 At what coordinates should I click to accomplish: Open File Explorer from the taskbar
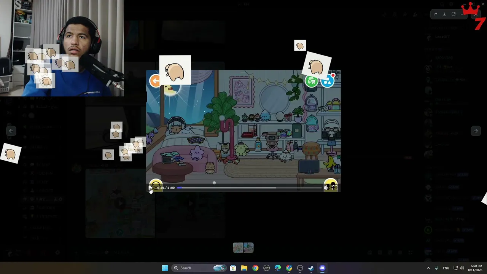244,268
